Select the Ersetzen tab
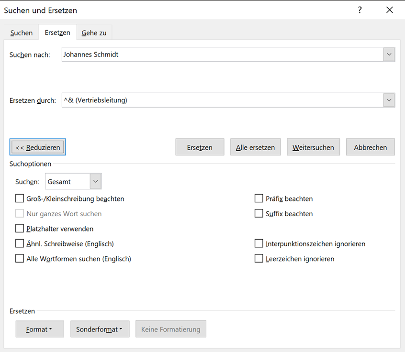This screenshot has width=405, height=352. [57, 33]
